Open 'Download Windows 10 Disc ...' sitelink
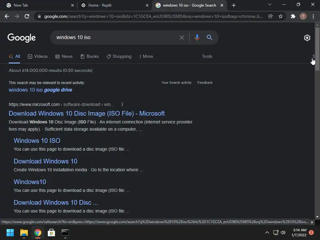The image size is (320, 240). click(x=56, y=202)
